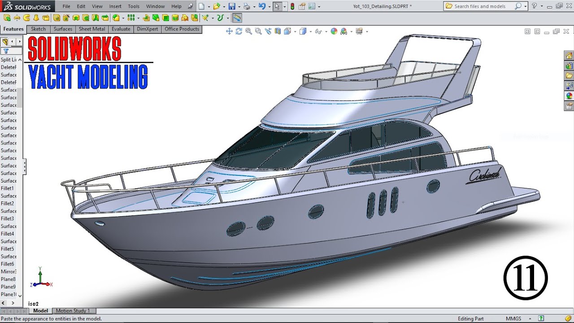574x323 pixels.
Task: Select Plane8 in the feature tree
Action: point(8,279)
